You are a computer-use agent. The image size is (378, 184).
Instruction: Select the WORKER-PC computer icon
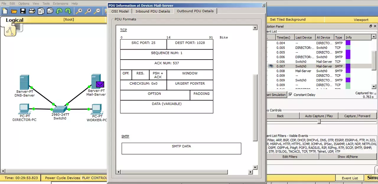[x=97, y=109]
